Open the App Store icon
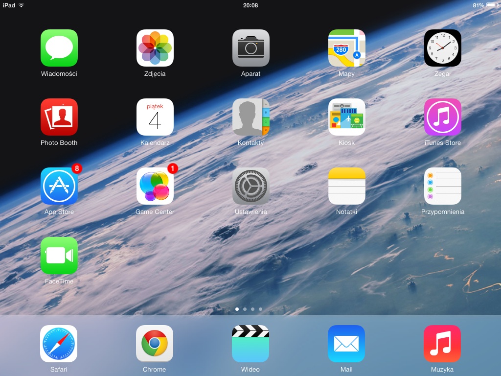This screenshot has width=501, height=376. pyautogui.click(x=59, y=186)
